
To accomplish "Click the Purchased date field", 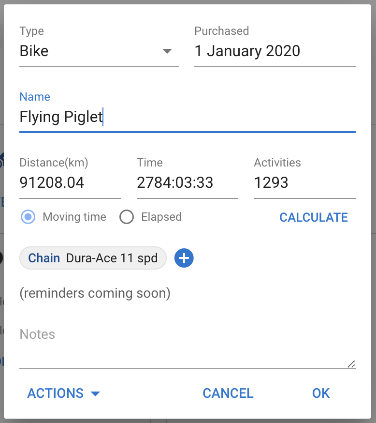I will [275, 51].
